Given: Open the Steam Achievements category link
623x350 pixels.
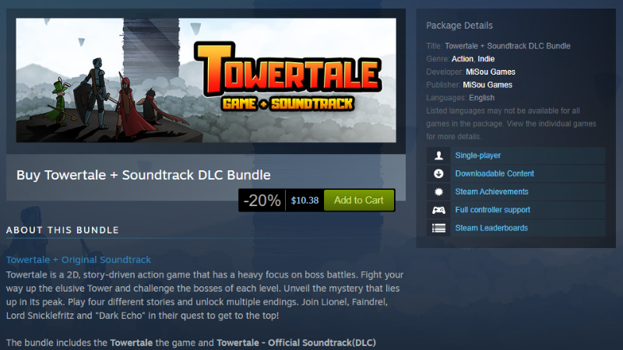Looking at the screenshot, I should pyautogui.click(x=491, y=191).
